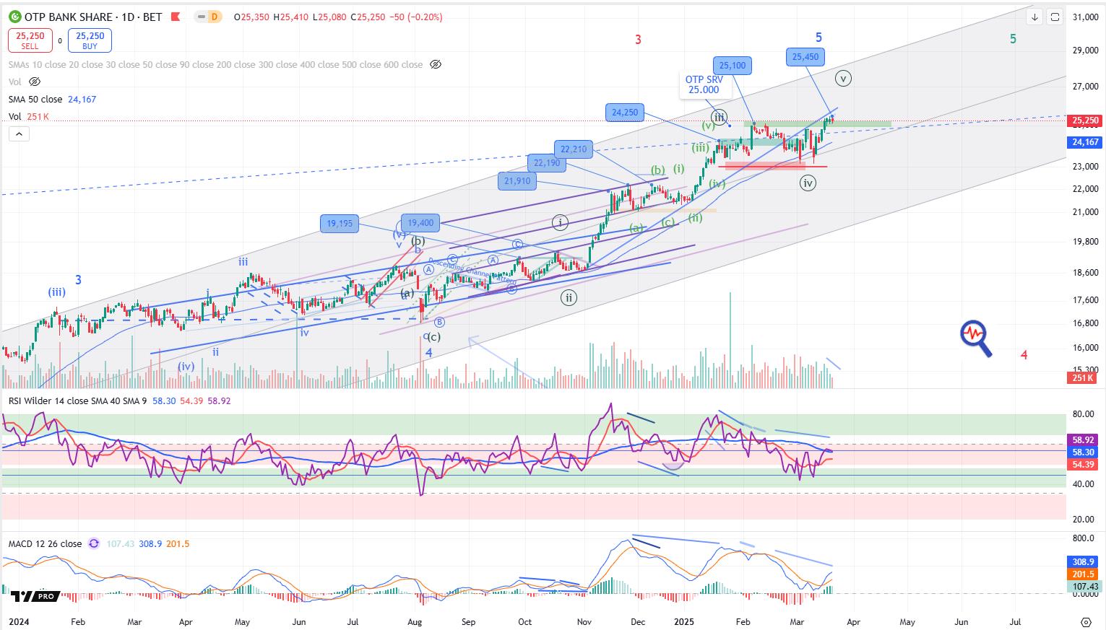Click the circled i wave label
The image size is (1106, 630).
[560, 222]
